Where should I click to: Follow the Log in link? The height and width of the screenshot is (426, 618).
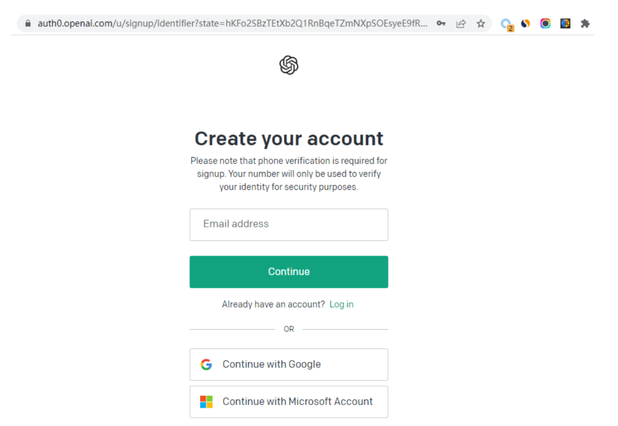pos(341,304)
